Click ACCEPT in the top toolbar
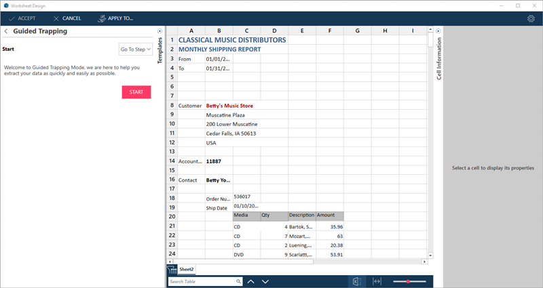543x288 pixels. (x=22, y=18)
